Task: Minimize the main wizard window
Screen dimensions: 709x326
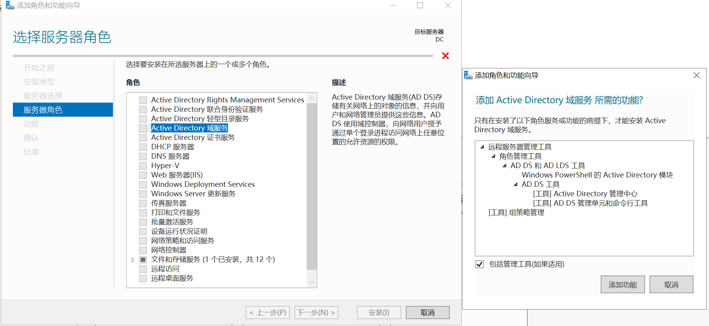Action: point(393,5)
